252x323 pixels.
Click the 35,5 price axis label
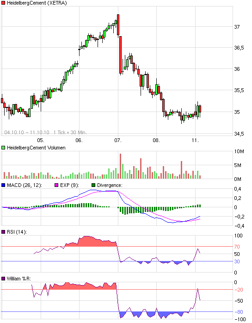tap(239, 90)
